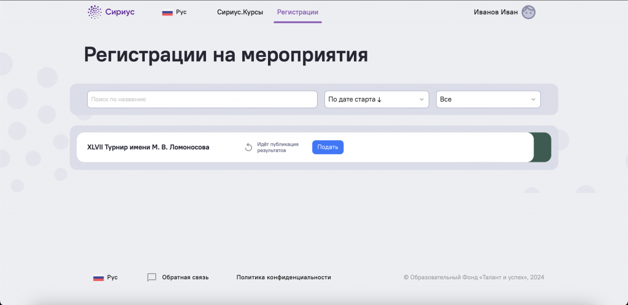Viewport: 628px width, 305px height.
Task: Click the Иванов Иван user name
Action: [496, 12]
